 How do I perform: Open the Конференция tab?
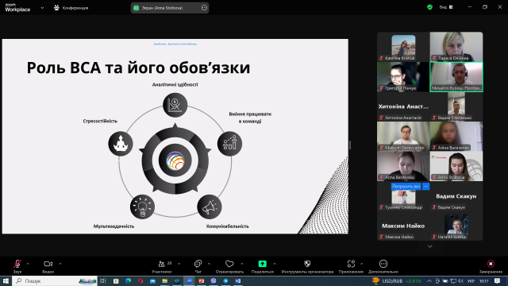[71, 8]
